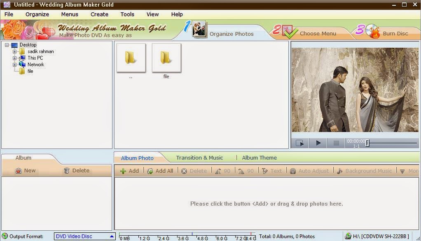
Task: Click the drive label H:\ [CDDVDW SH-222BB ]
Action: [x=381, y=236]
